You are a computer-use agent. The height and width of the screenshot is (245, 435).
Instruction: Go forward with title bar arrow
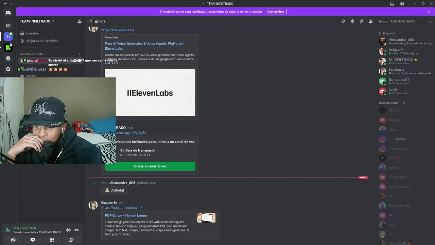click(11, 3)
